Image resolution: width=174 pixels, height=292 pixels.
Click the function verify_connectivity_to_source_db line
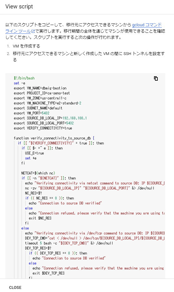click(54, 138)
